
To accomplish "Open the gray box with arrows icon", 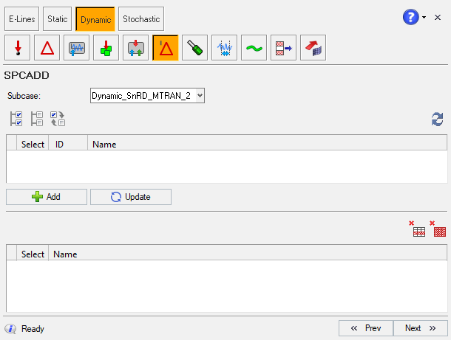I will tap(136, 48).
